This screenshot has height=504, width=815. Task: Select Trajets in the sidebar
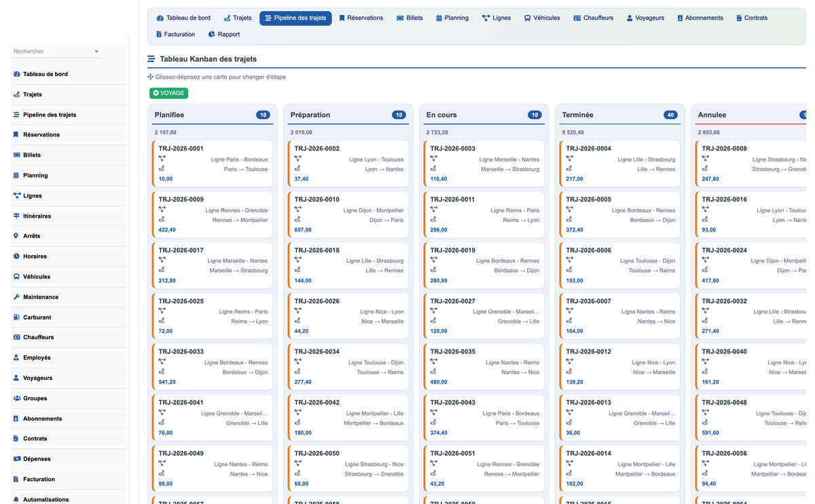pos(32,94)
